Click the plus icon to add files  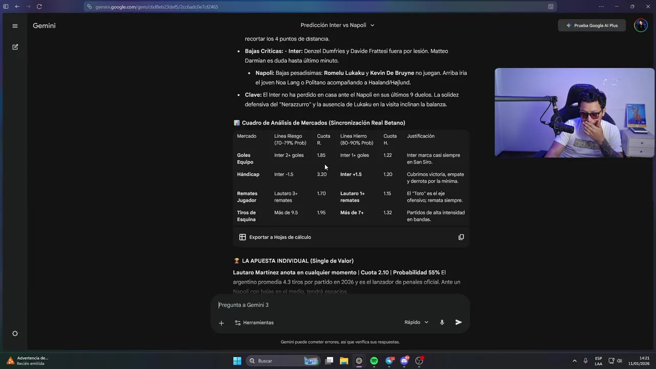221,323
